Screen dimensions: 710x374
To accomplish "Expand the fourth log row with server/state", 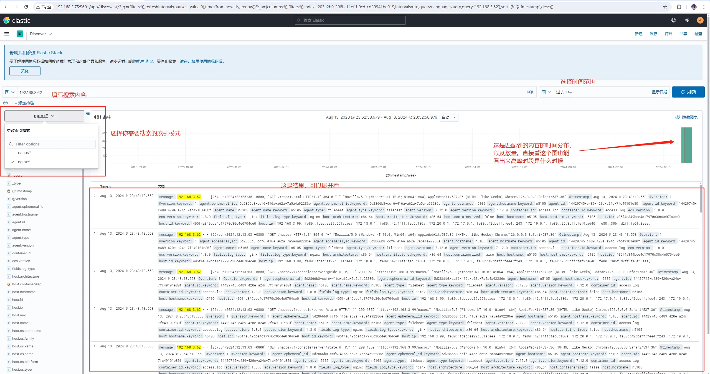I will [x=95, y=308].
